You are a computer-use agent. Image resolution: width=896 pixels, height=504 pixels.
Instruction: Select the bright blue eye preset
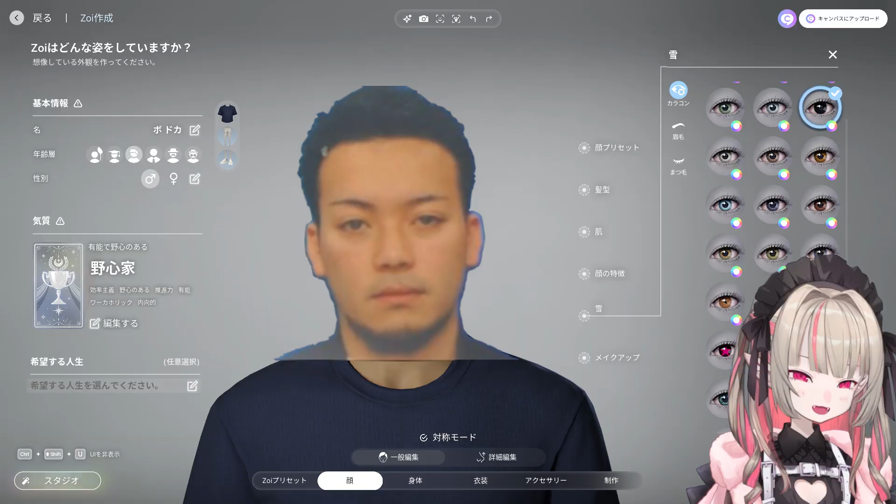tap(725, 205)
